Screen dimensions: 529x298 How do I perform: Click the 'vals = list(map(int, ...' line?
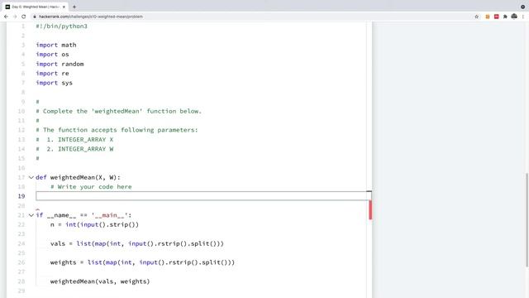[137, 243]
